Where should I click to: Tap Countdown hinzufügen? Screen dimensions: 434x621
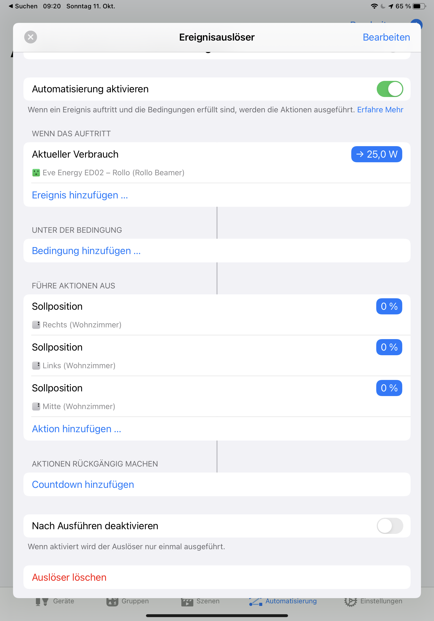point(83,484)
